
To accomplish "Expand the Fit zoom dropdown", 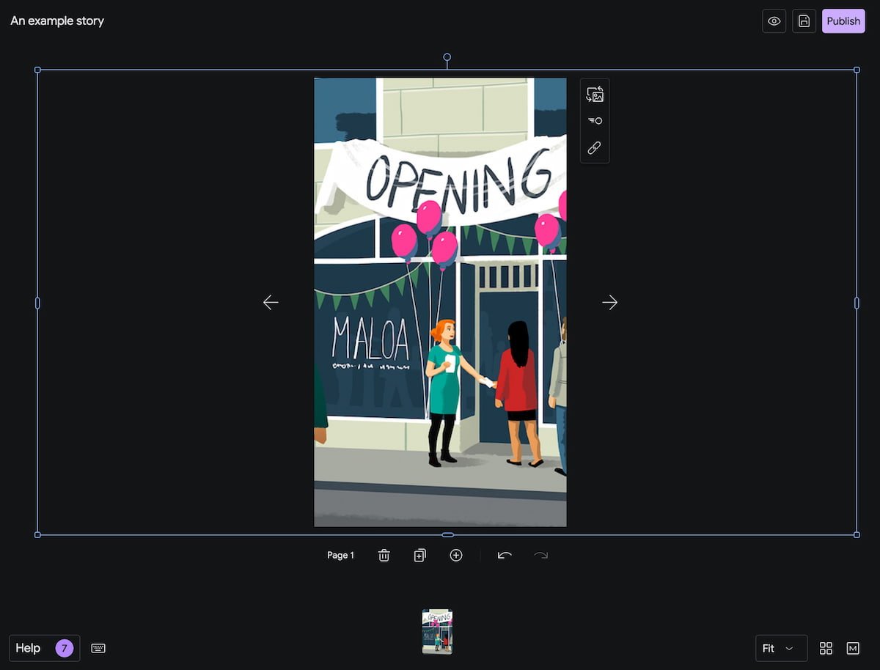I will pyautogui.click(x=781, y=648).
